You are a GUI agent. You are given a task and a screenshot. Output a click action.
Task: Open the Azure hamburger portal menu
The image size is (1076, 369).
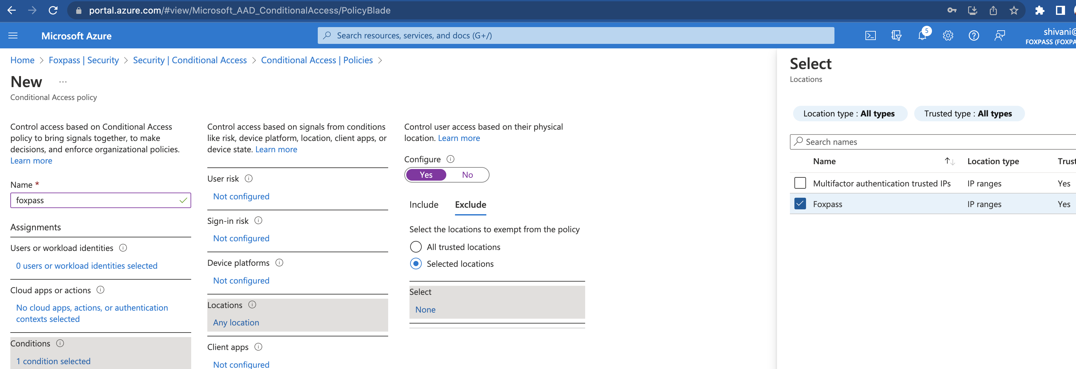(13, 35)
